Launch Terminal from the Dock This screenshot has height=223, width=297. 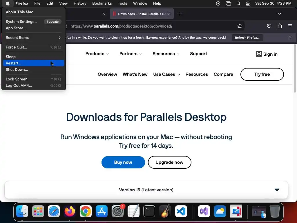coord(149,211)
